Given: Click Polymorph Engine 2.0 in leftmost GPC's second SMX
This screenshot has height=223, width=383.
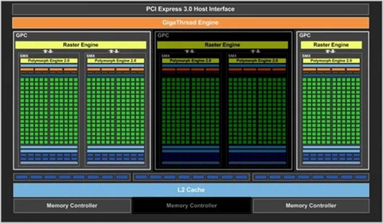Looking at the screenshot, I should (x=115, y=61).
